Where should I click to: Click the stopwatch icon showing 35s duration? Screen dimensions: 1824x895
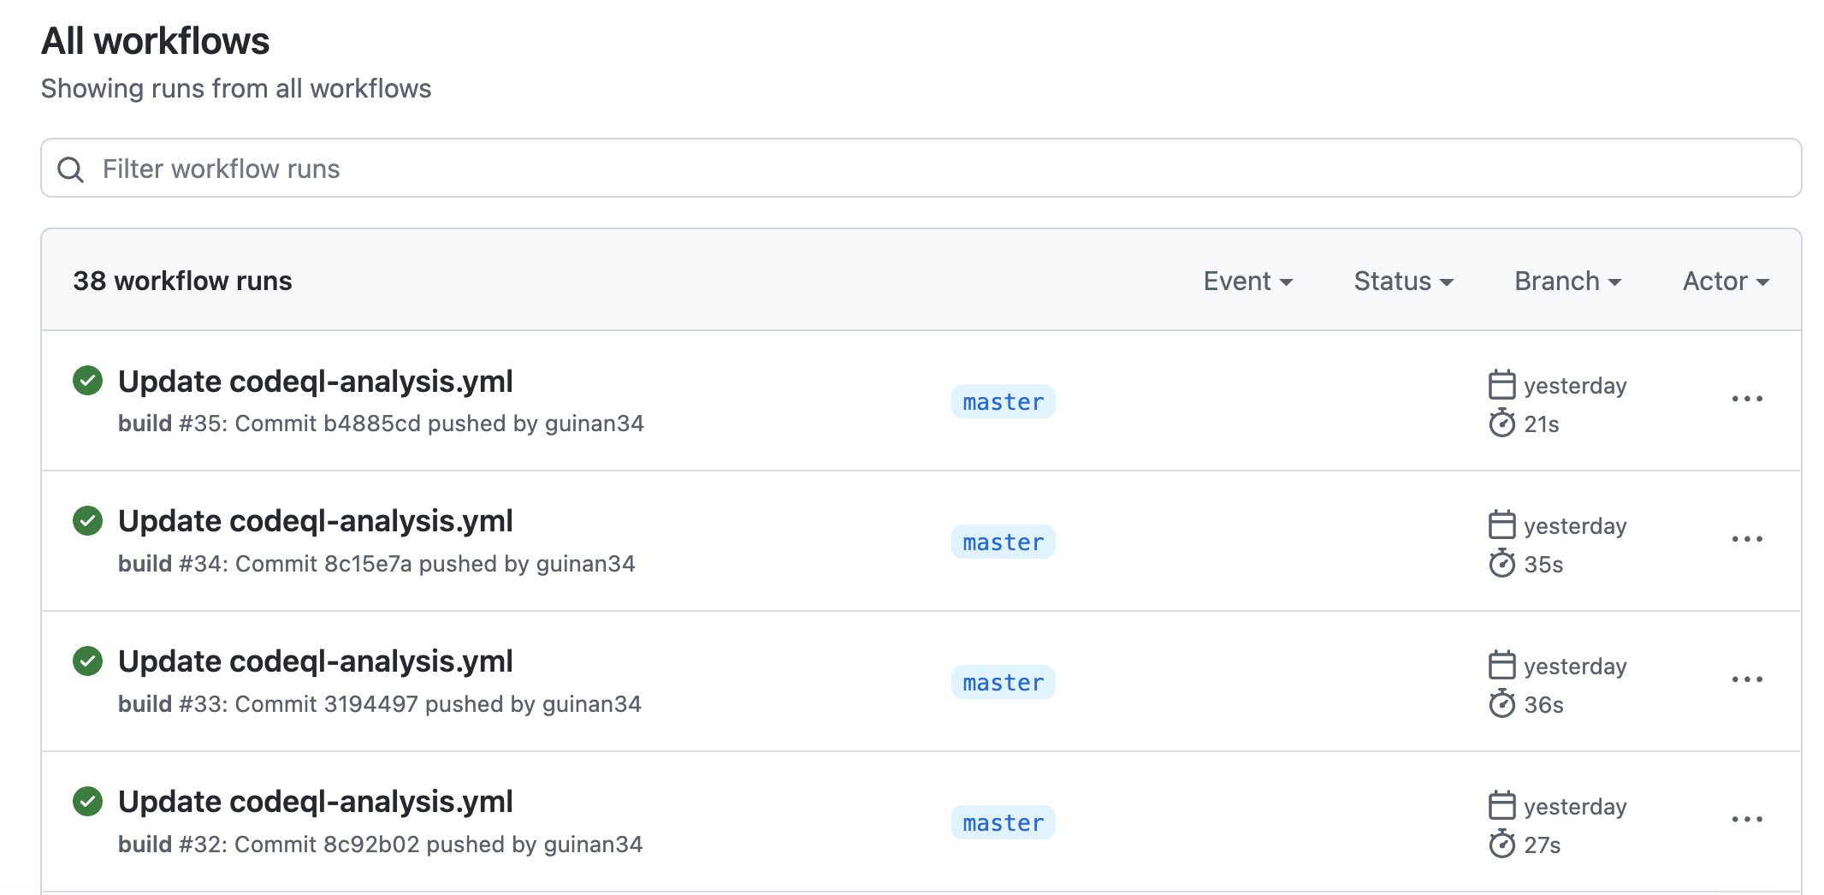[1504, 564]
